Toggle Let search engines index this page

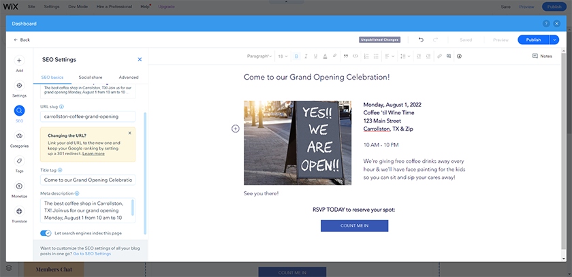46,233
